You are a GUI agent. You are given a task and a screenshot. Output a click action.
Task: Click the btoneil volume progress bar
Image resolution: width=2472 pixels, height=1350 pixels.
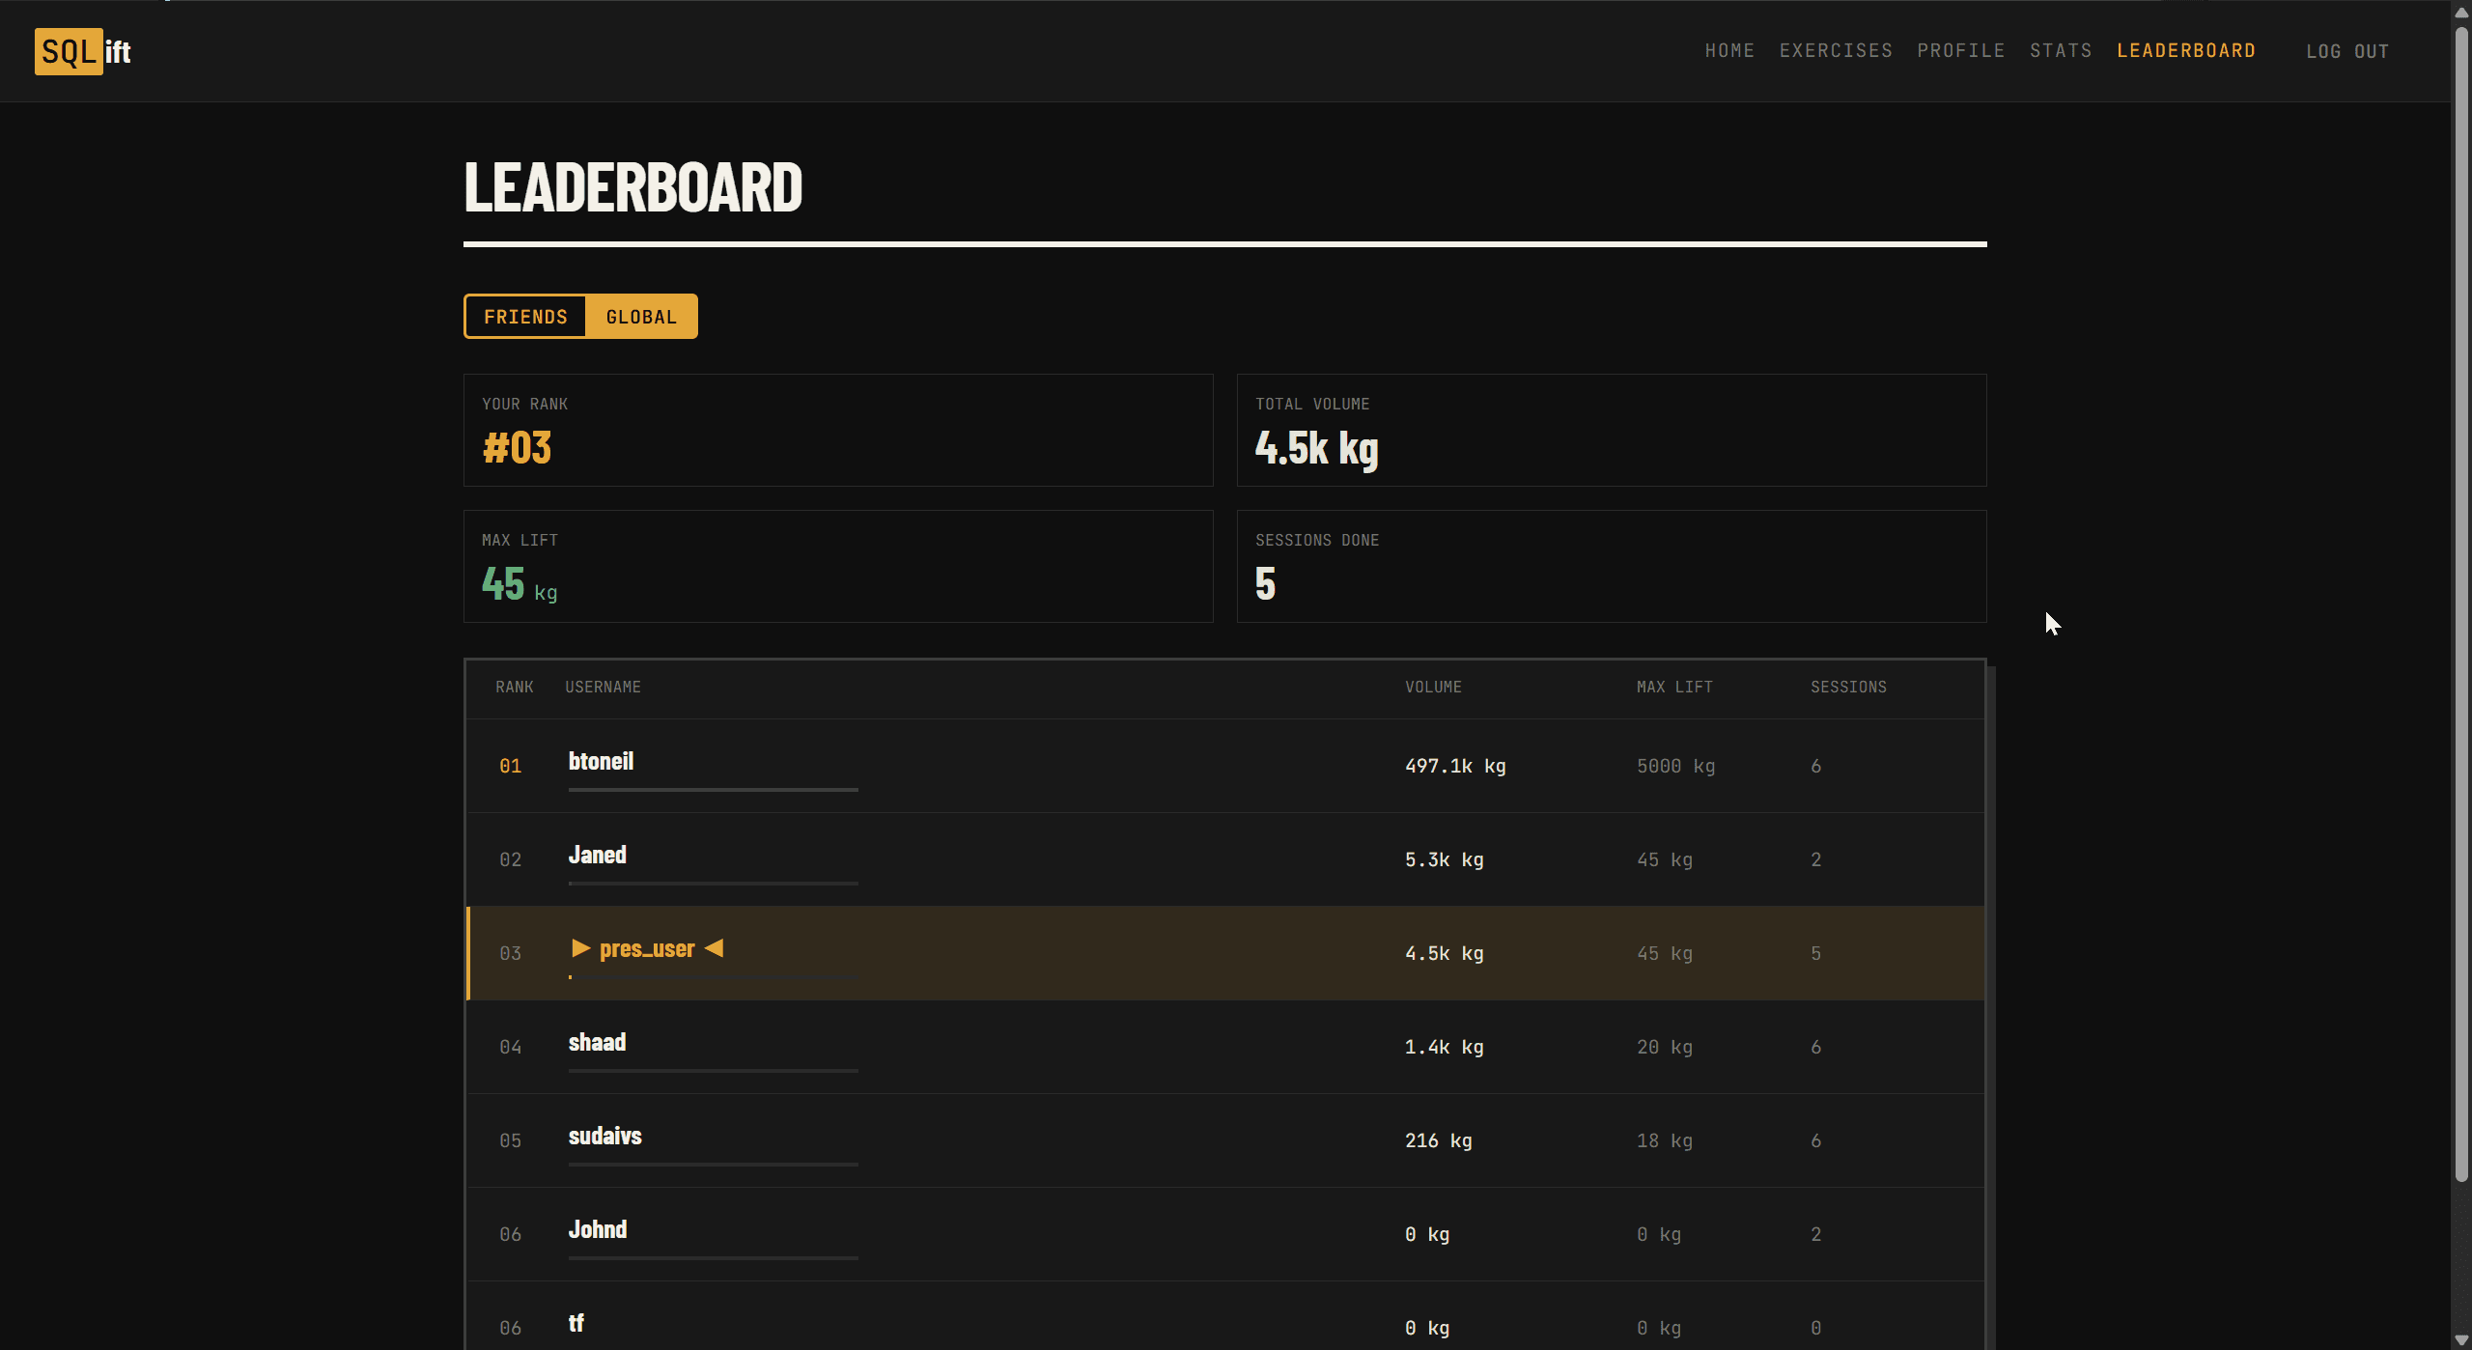(x=713, y=790)
